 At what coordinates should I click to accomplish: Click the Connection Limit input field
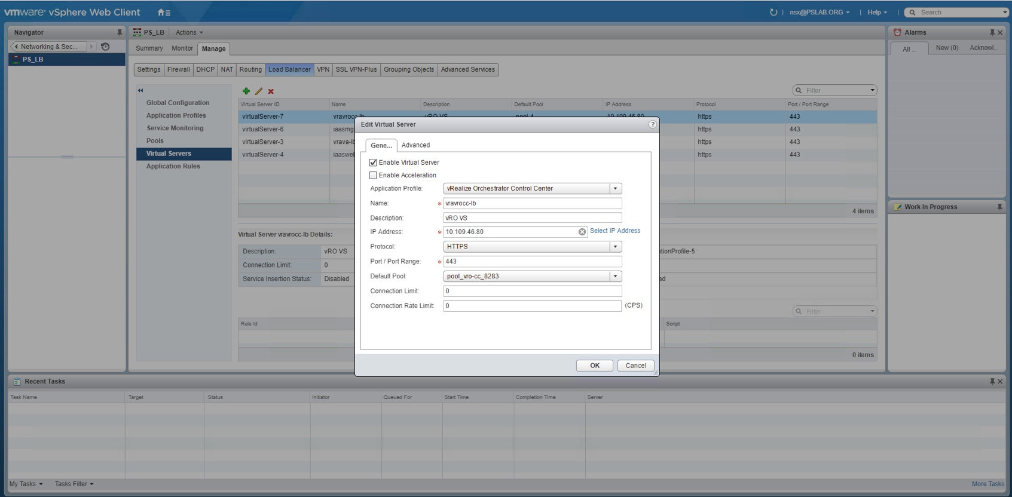(533, 291)
